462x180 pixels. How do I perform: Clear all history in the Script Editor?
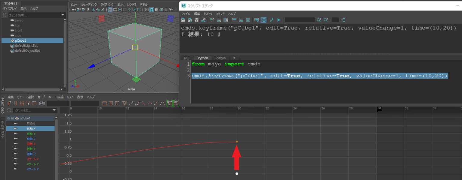click(226, 20)
